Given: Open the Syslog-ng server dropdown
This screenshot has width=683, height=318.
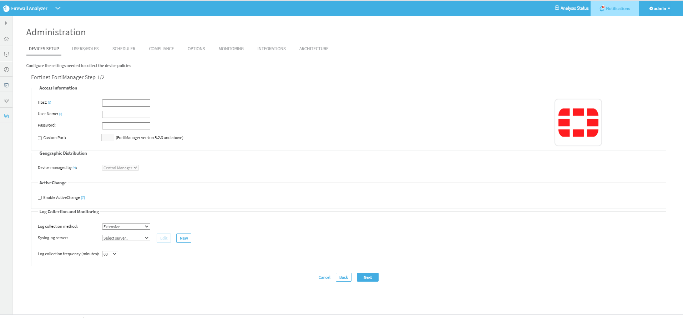Looking at the screenshot, I should 126,238.
